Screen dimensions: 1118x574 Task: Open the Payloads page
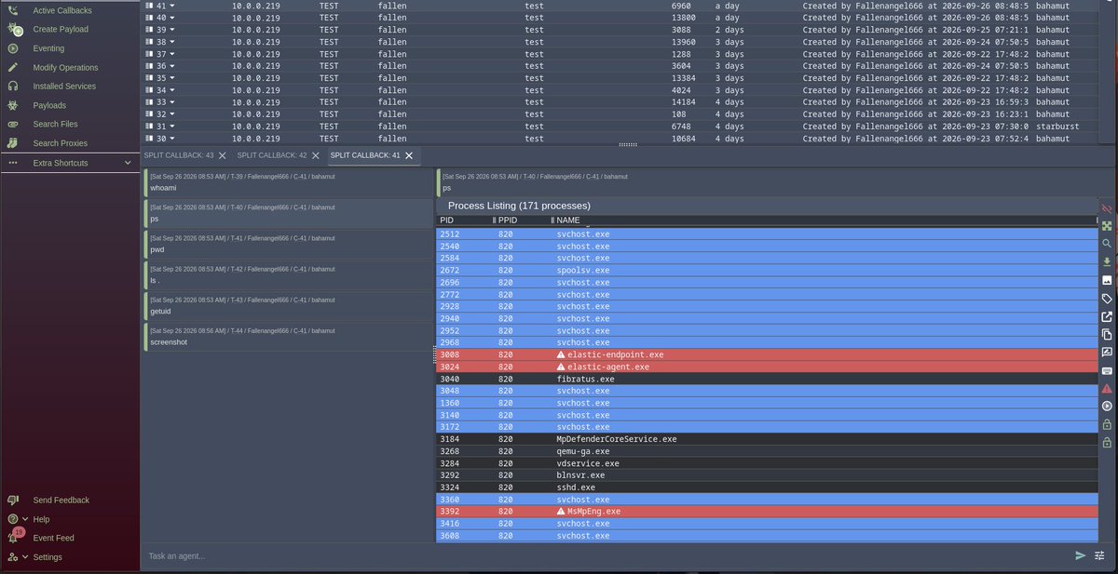pyautogui.click(x=49, y=105)
